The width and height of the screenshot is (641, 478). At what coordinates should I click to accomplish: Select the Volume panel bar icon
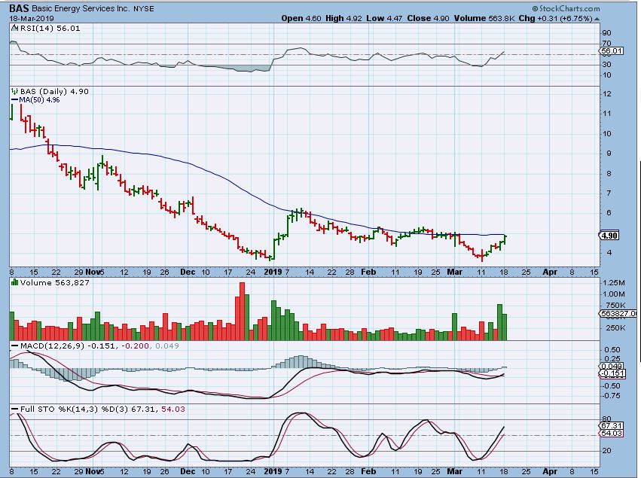[x=14, y=283]
